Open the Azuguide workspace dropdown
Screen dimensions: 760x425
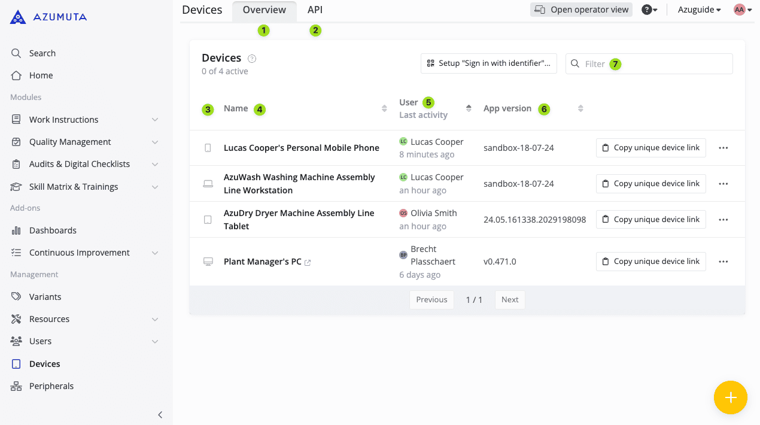pyautogui.click(x=699, y=10)
